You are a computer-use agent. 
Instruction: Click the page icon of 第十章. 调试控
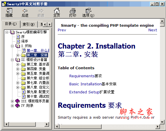23,97
